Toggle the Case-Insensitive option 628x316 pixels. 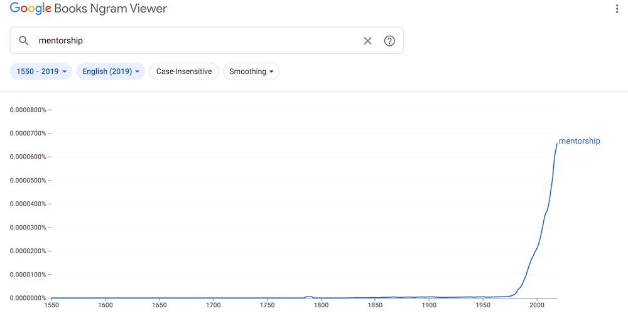[184, 71]
